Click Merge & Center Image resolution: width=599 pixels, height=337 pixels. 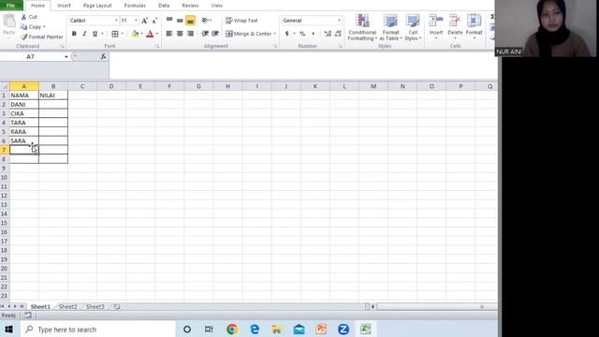(248, 34)
